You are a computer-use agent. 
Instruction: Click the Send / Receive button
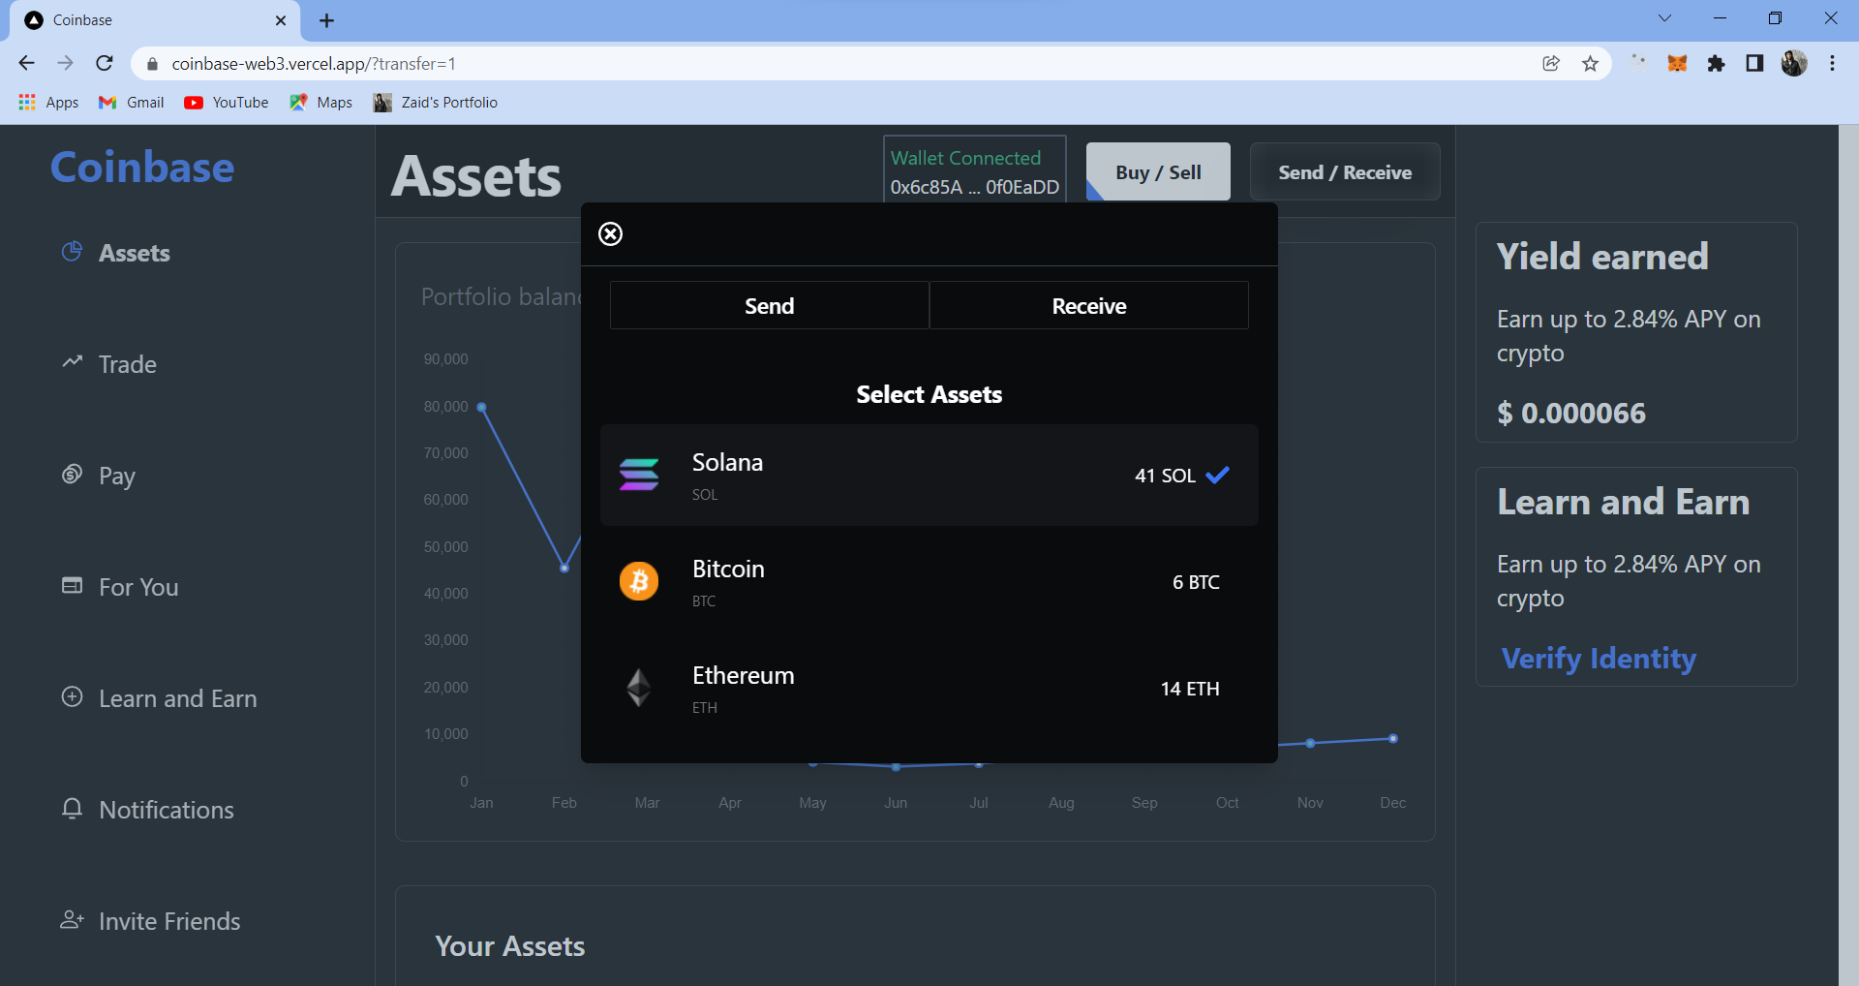pos(1345,172)
